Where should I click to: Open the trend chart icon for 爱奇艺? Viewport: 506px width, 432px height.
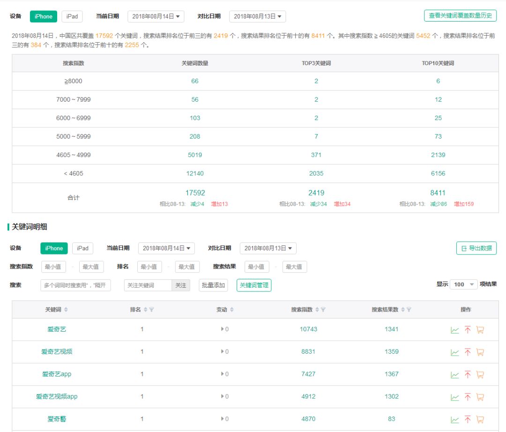[x=454, y=330]
